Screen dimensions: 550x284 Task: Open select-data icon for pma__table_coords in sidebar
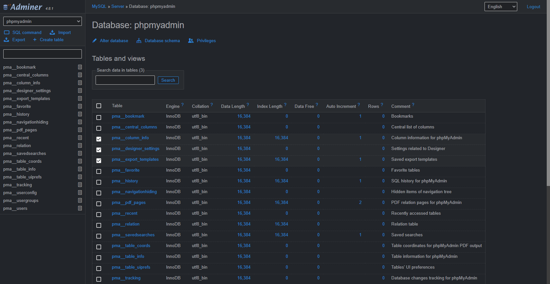[80, 161]
